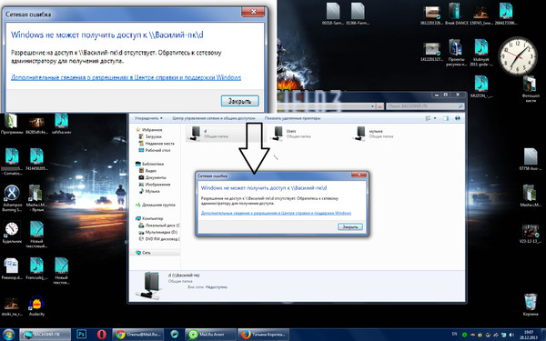Screen dimensions: 546x341
Task: Select the музыка shared folder
Action: (373, 134)
